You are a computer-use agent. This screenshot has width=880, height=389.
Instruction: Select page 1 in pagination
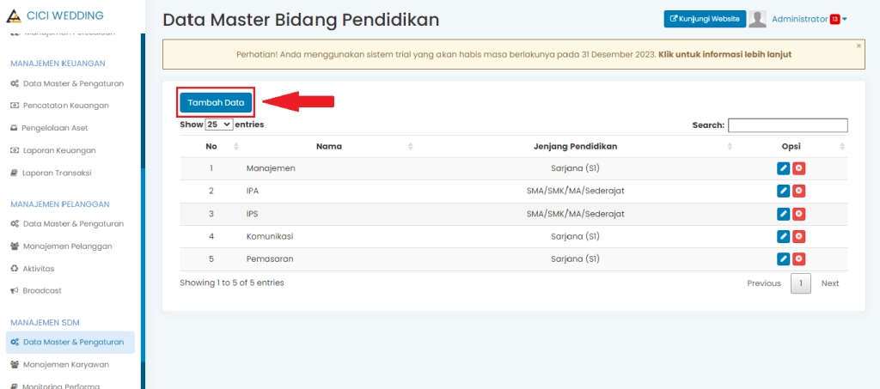(x=801, y=283)
